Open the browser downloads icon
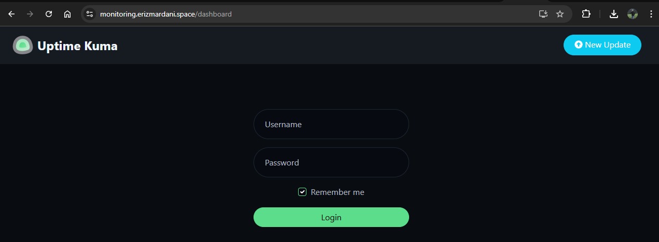This screenshot has width=659, height=242. (614, 14)
